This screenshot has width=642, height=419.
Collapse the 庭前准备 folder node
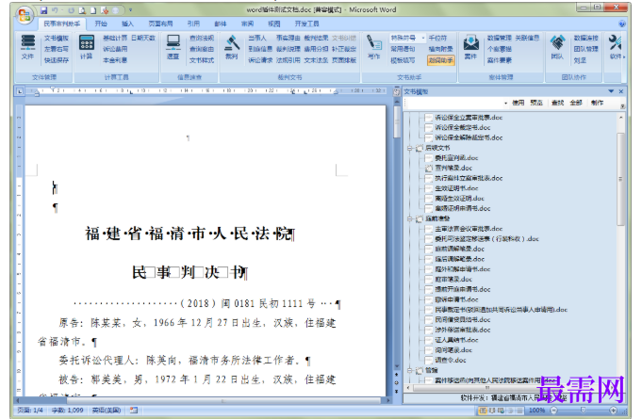click(x=409, y=218)
